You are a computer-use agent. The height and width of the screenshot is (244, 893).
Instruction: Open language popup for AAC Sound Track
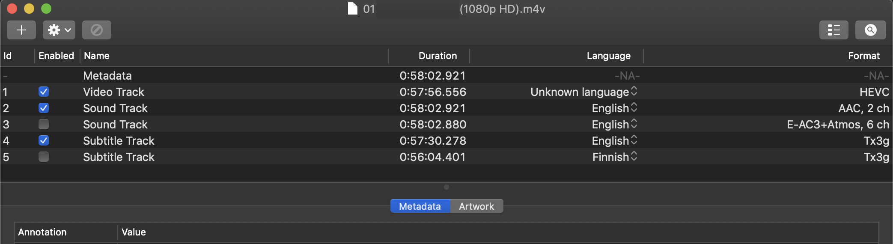[615, 108]
